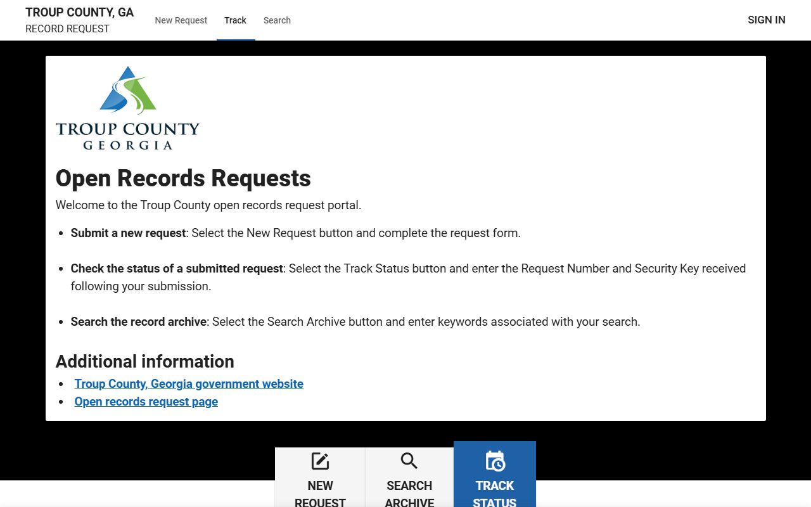Click the Troup County Georgia logo
The width and height of the screenshot is (811, 507).
[127, 108]
